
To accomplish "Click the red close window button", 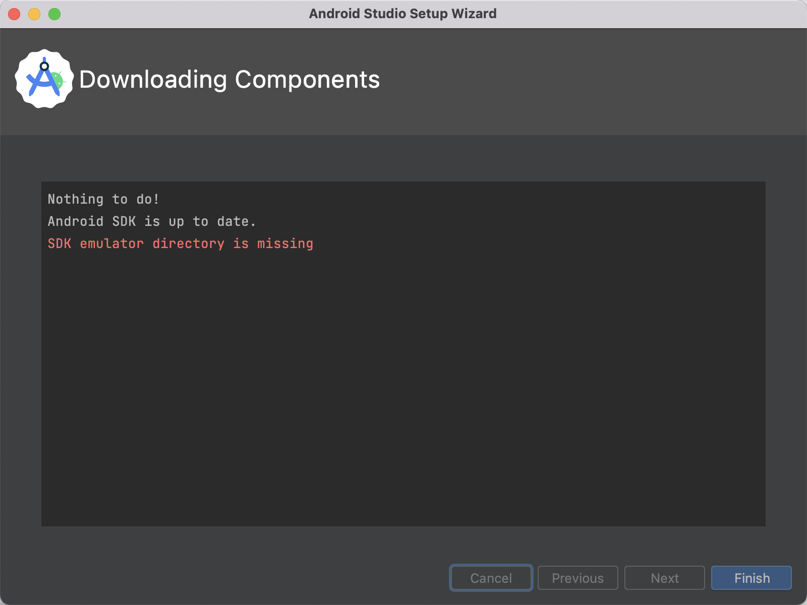I will [x=14, y=14].
